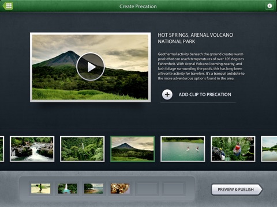
Task: Open the surfer clip in the tray
Action: pos(41,189)
